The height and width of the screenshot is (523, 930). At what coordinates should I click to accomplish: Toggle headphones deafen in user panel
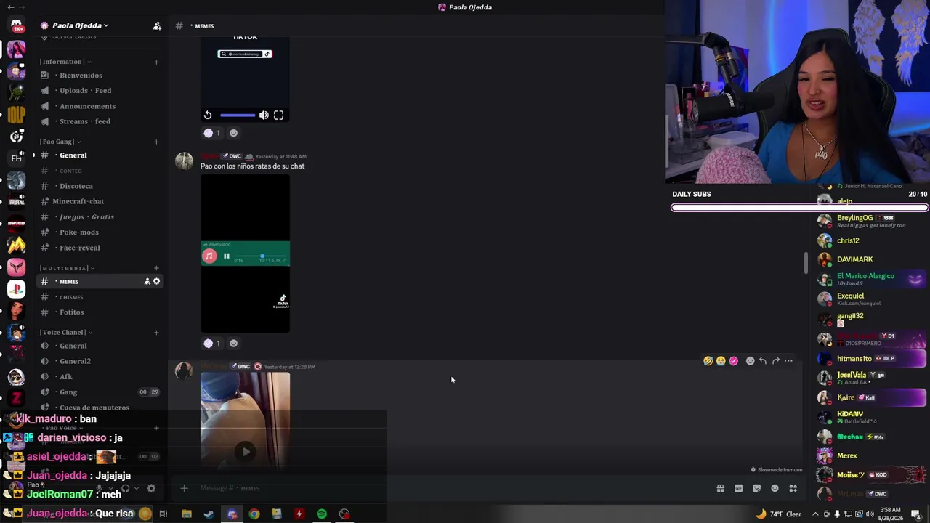[x=125, y=488]
